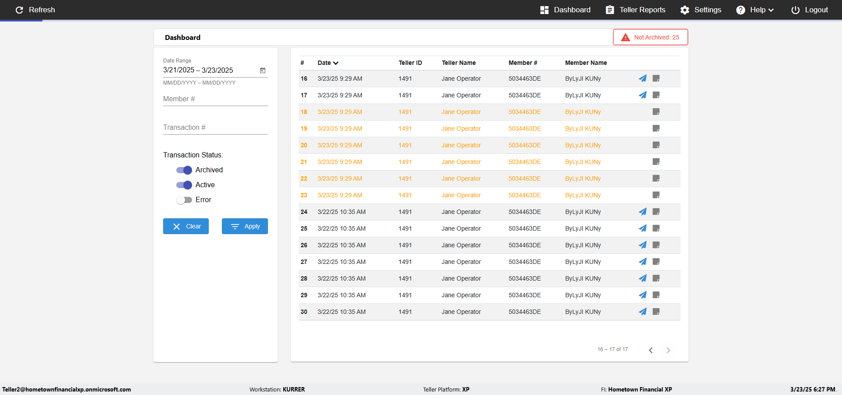Screen dimensions: 842x395
Task: Open the note icon in row 17
Action: pyautogui.click(x=656, y=95)
